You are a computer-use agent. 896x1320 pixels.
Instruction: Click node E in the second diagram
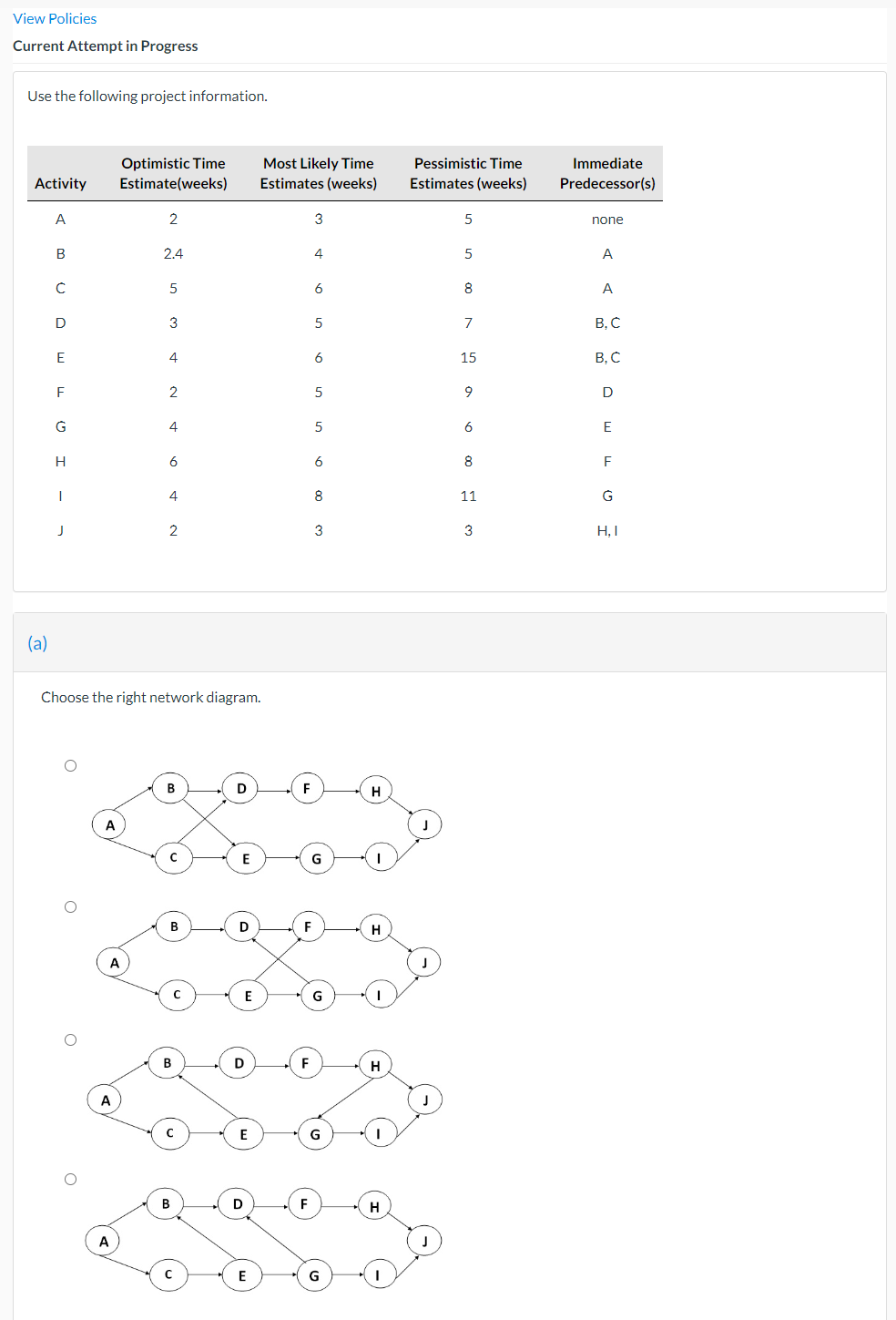coord(247,996)
